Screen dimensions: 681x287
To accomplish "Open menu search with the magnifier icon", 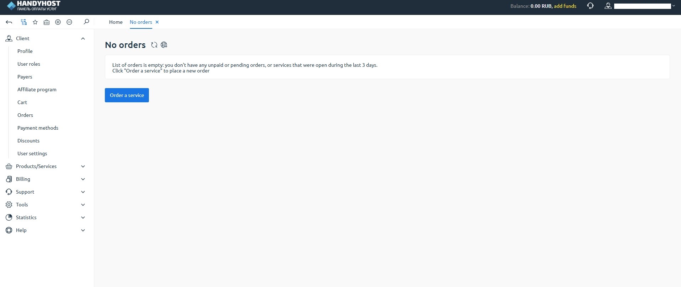I will point(86,22).
